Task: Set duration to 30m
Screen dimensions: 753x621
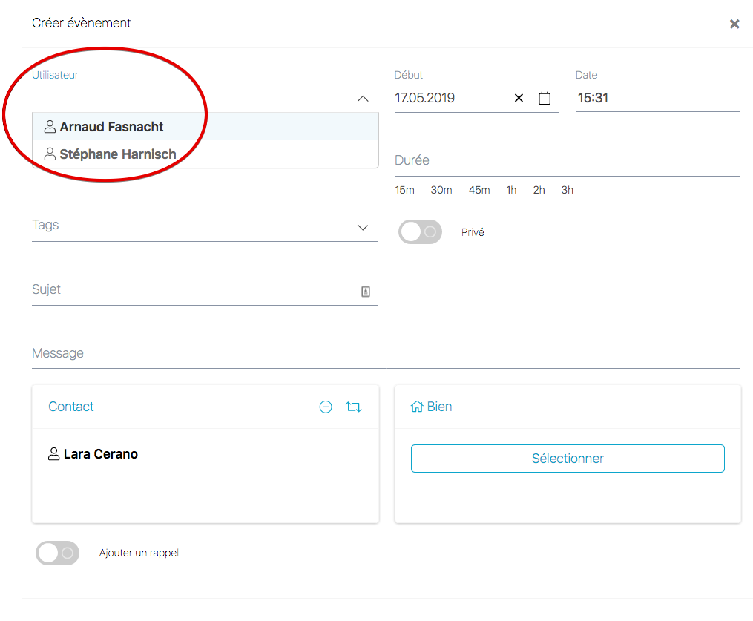Action: [441, 190]
